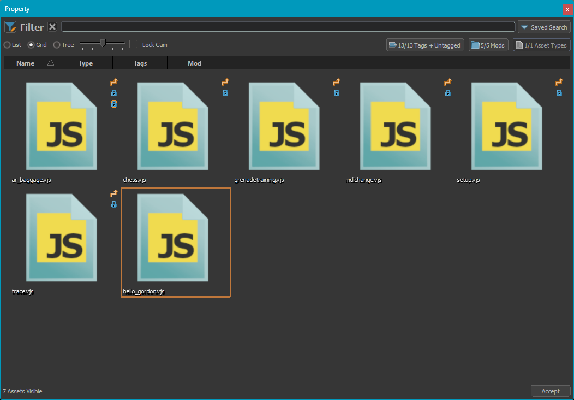
Task: Click the thumbnail size slider handle
Action: click(x=102, y=43)
